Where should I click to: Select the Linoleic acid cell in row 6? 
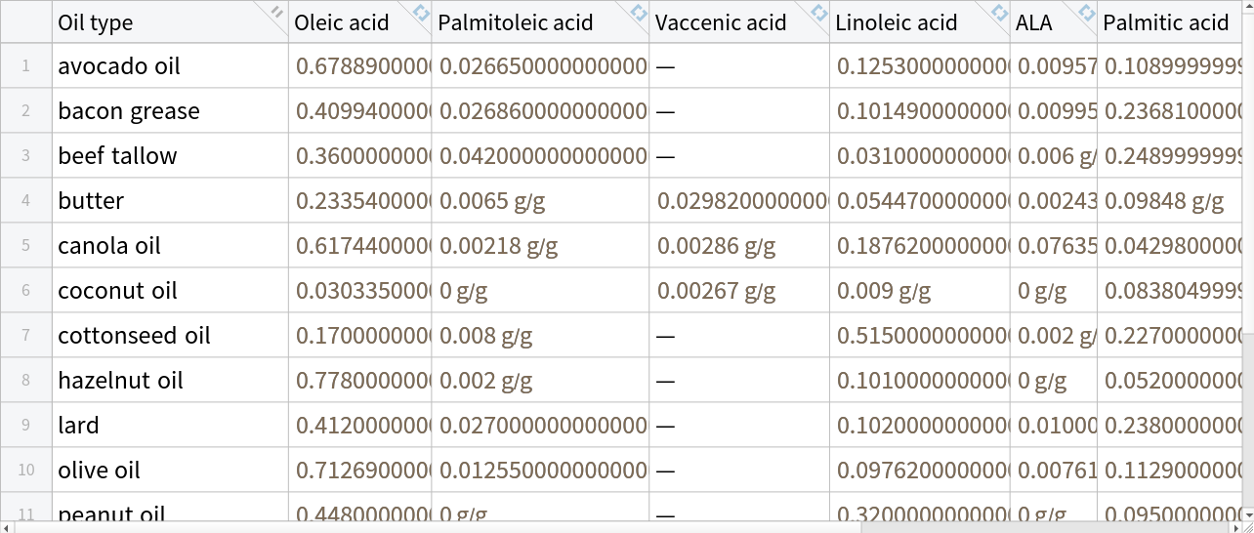pos(919,291)
